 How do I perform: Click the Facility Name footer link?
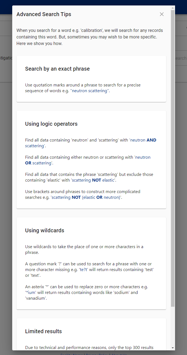pyautogui.click(x=71, y=354)
